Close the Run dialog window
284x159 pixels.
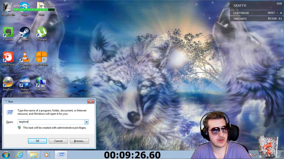click(x=91, y=102)
